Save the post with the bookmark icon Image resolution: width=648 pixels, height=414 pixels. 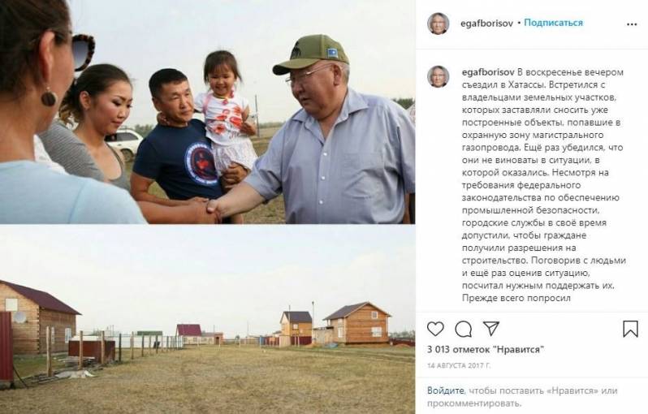pos(630,329)
